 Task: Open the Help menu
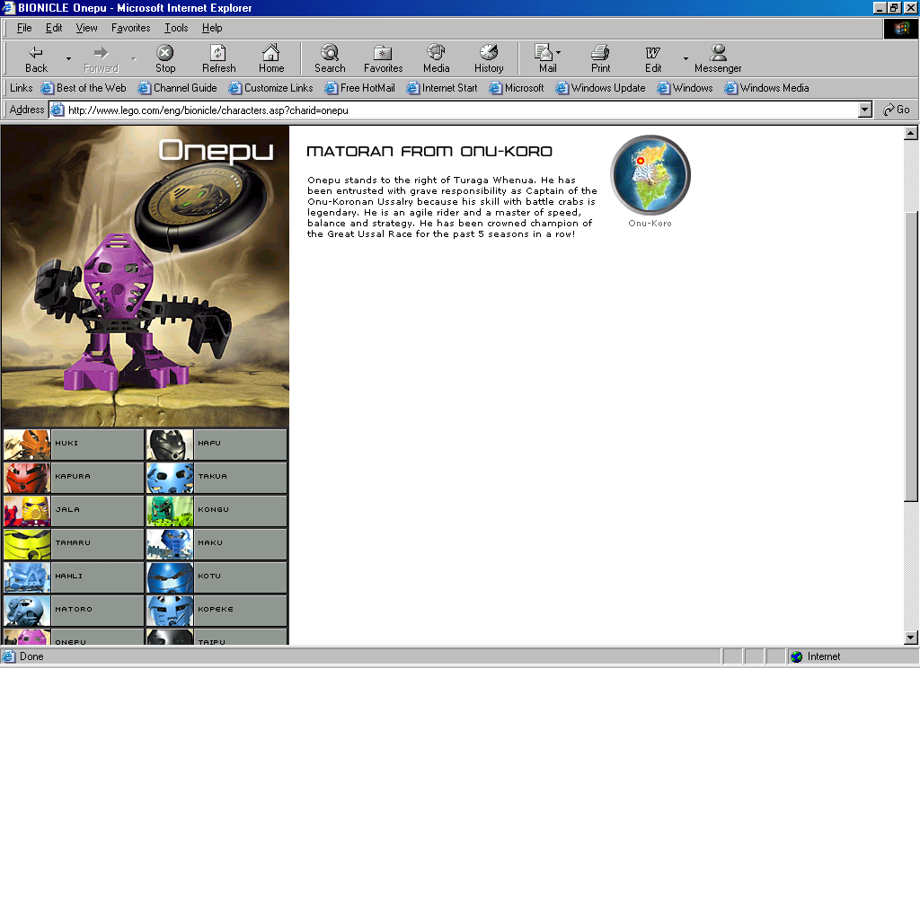click(x=212, y=28)
